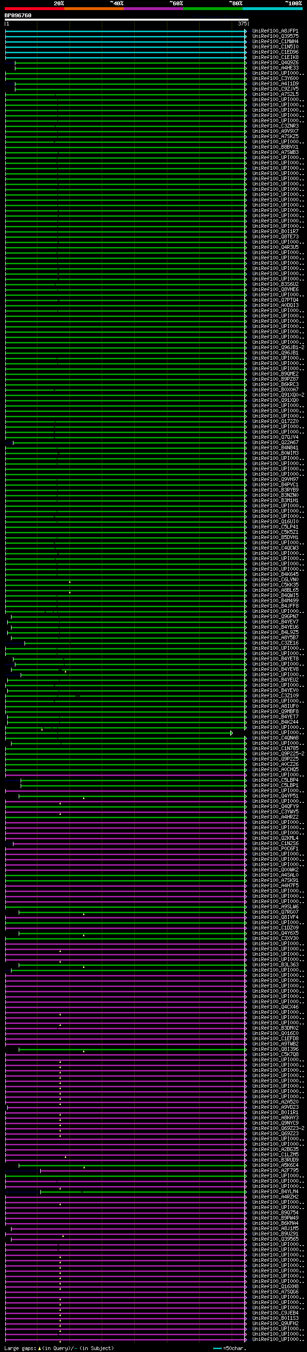Click the cyan ~100% identity legend bar
This screenshot has height=1352, width=307.
pyautogui.click(x=273, y=9)
